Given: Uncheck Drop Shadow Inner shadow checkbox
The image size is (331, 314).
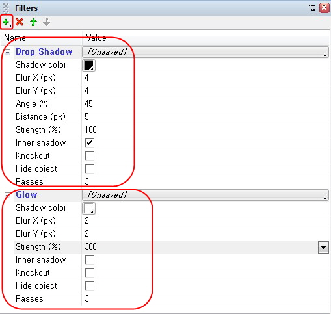Looking at the screenshot, I should tap(89, 143).
